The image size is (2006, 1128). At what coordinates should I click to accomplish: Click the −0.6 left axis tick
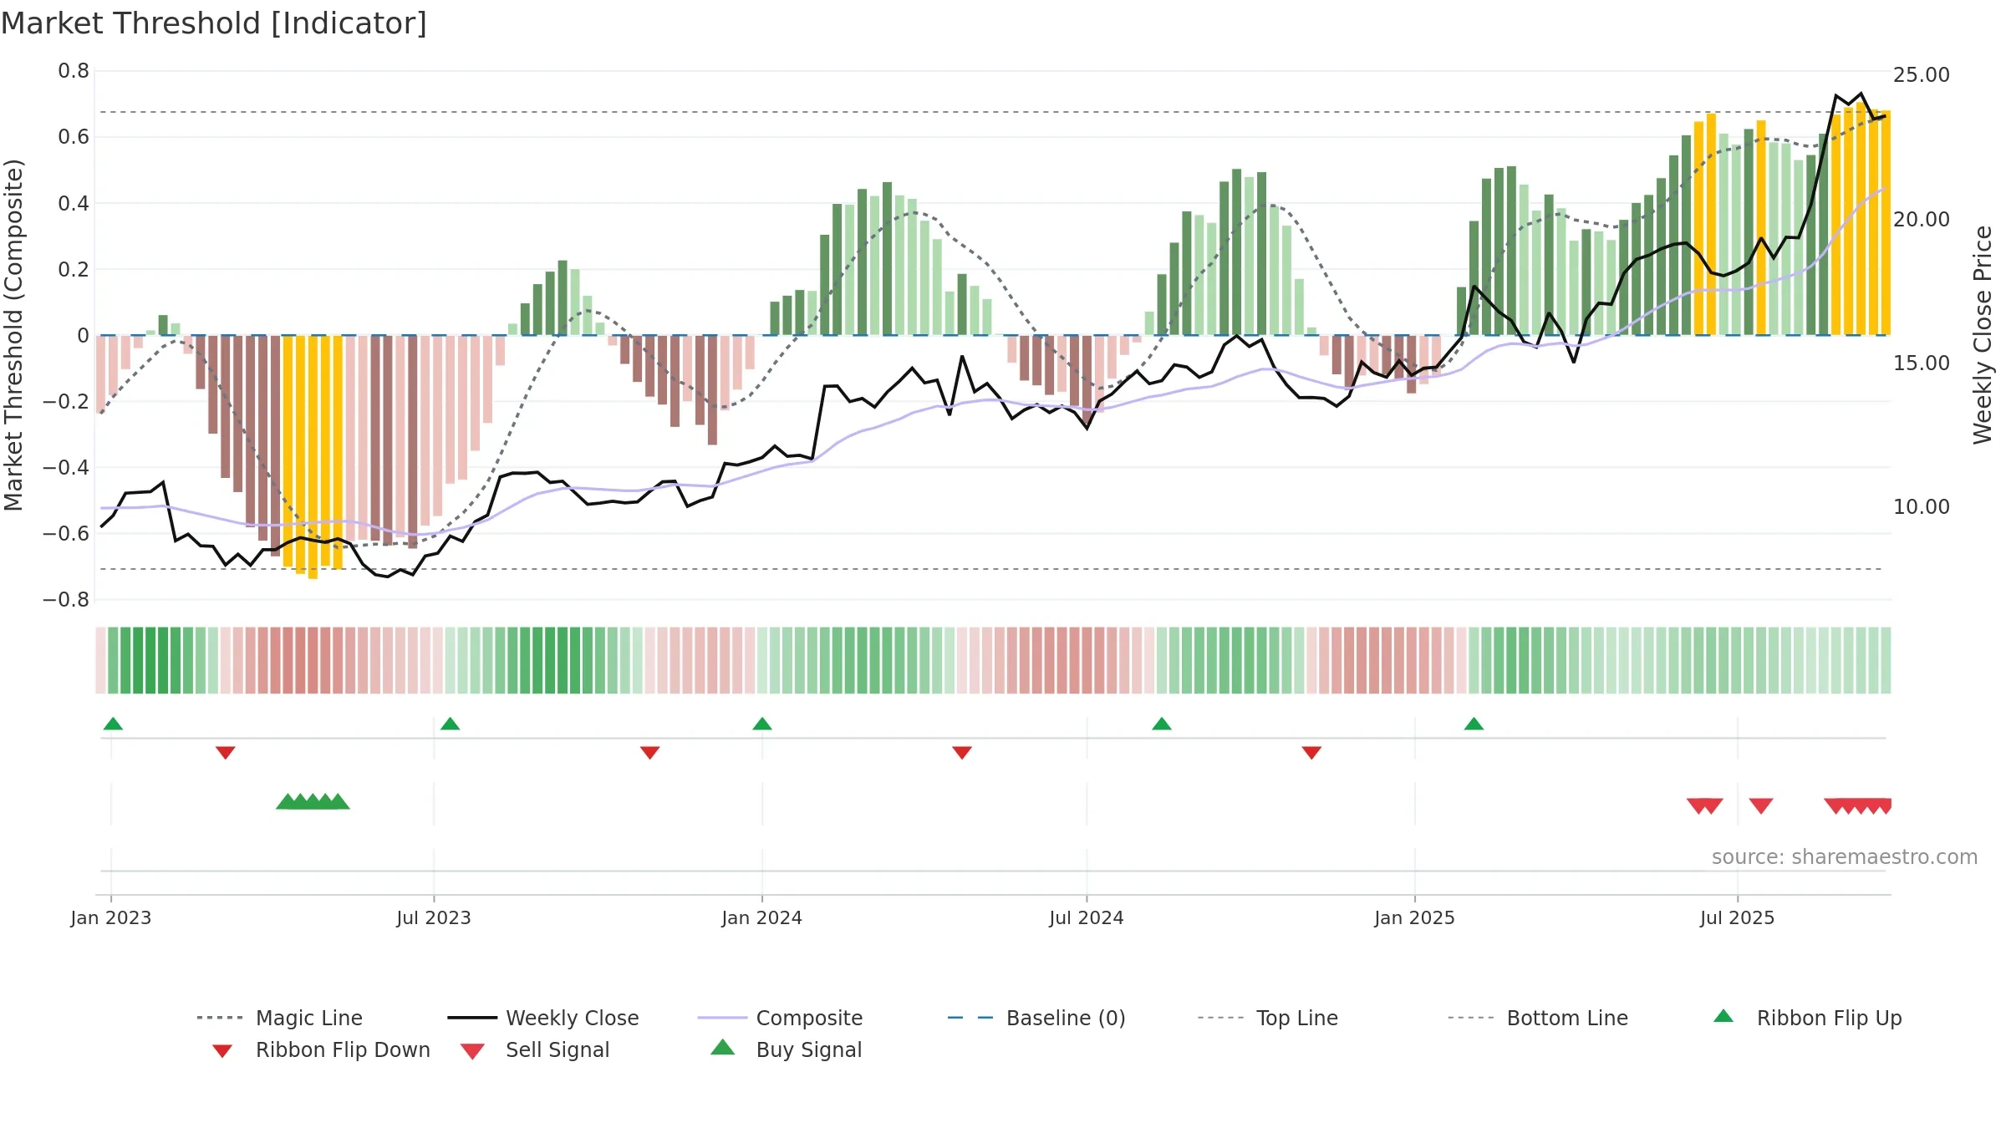[x=66, y=533]
